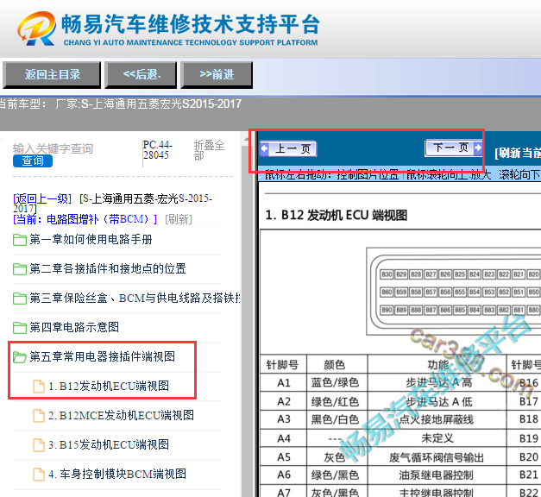The image size is (541, 497).
Task: Click 上一页 previous page button
Action: (x=288, y=149)
